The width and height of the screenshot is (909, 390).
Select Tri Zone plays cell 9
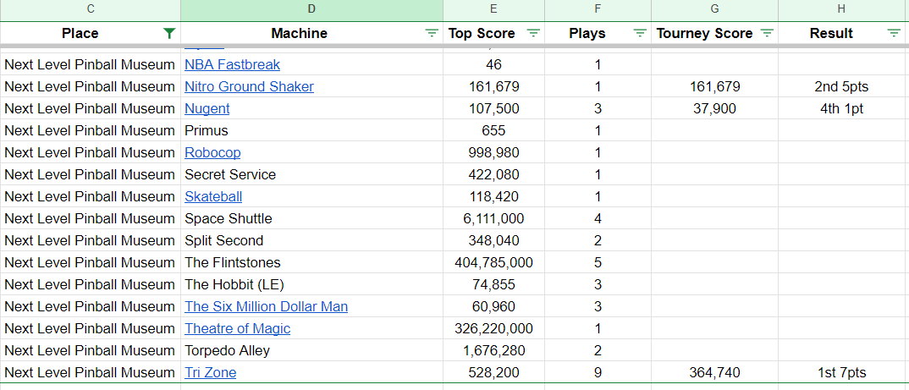[x=598, y=372]
